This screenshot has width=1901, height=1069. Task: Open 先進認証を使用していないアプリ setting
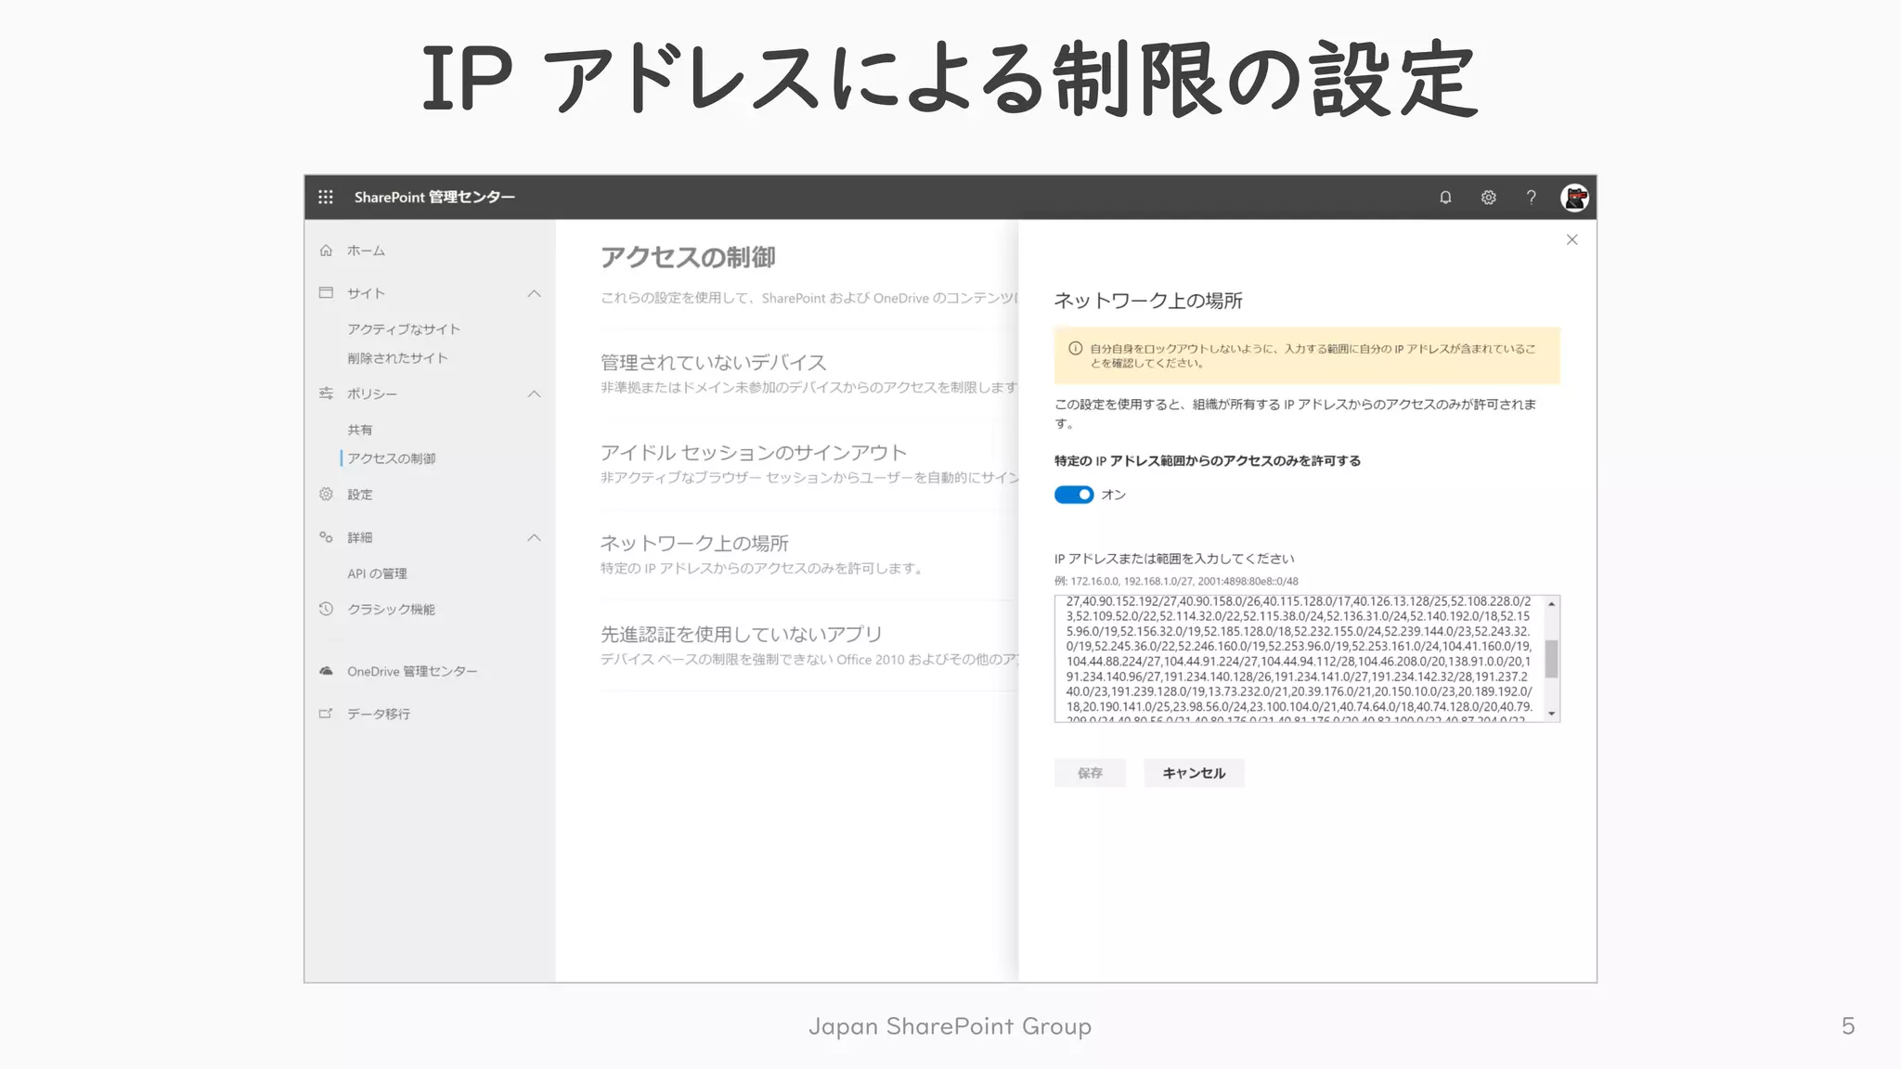(741, 634)
